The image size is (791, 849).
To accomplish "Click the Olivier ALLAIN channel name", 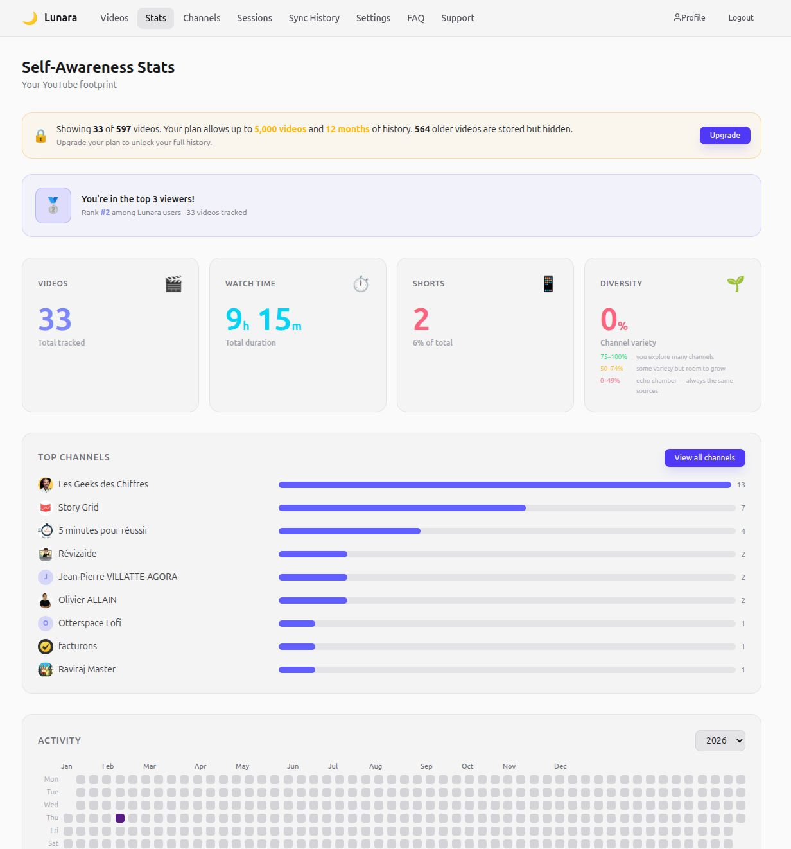I will point(87,600).
